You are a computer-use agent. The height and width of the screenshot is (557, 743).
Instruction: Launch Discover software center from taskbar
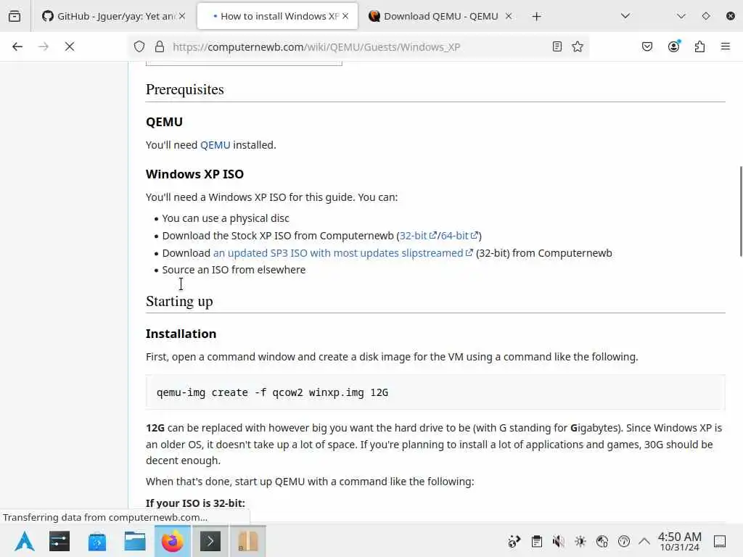(x=97, y=541)
